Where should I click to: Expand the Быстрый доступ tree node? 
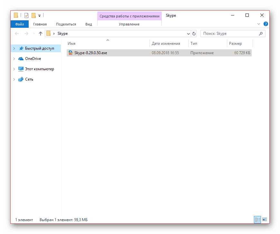[x=14, y=48]
